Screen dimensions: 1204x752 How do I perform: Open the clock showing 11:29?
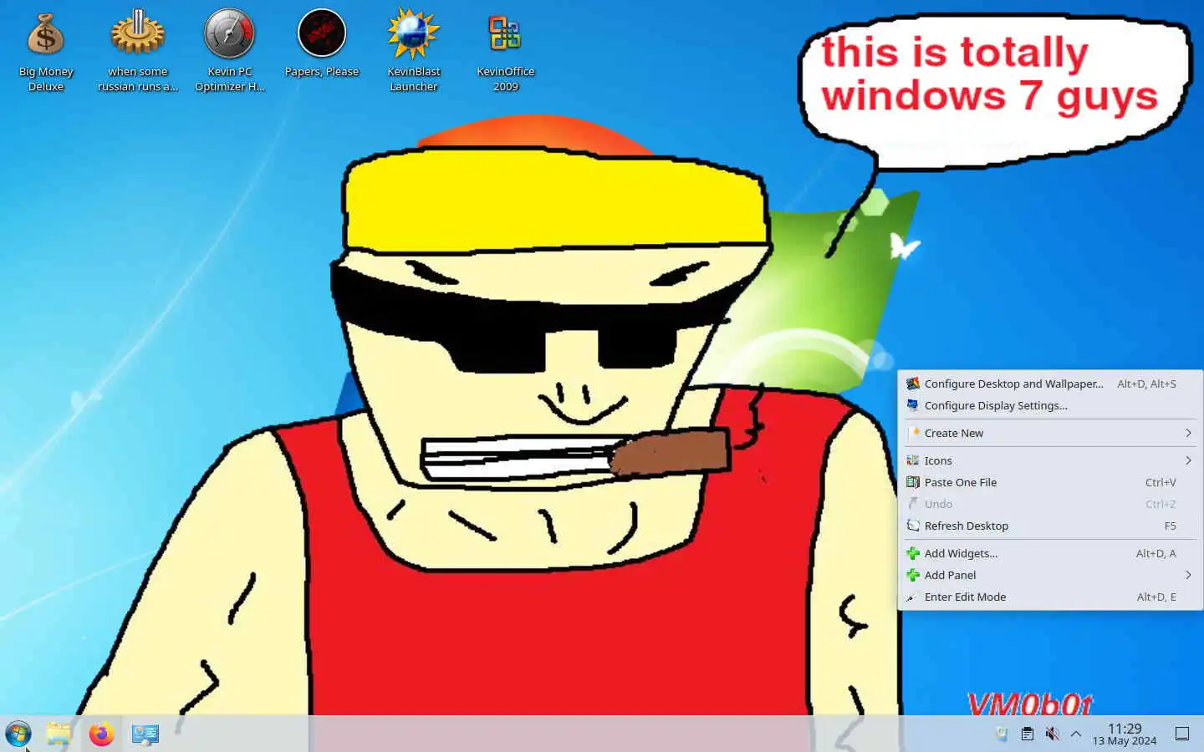(x=1125, y=734)
